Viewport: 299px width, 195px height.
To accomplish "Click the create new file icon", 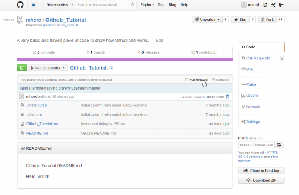I will 111,68.
